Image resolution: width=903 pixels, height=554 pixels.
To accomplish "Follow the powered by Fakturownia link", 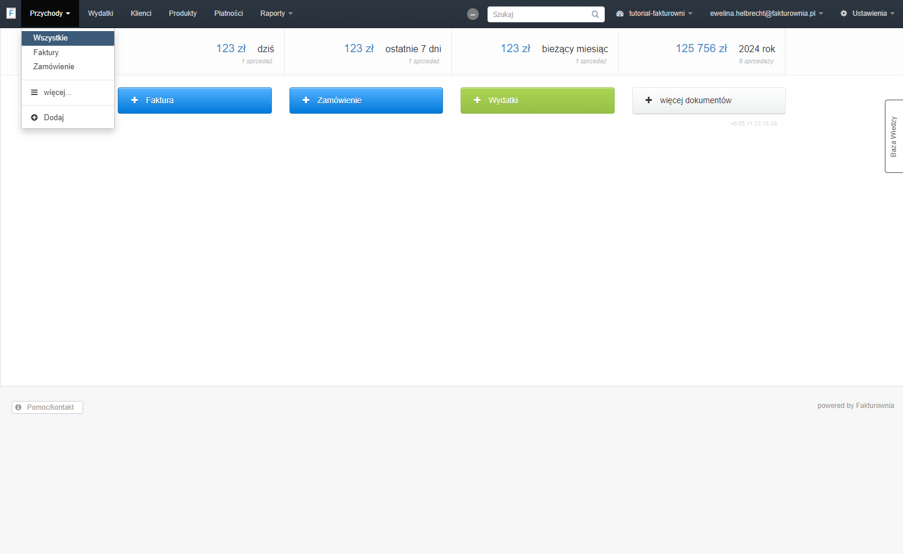I will point(856,406).
